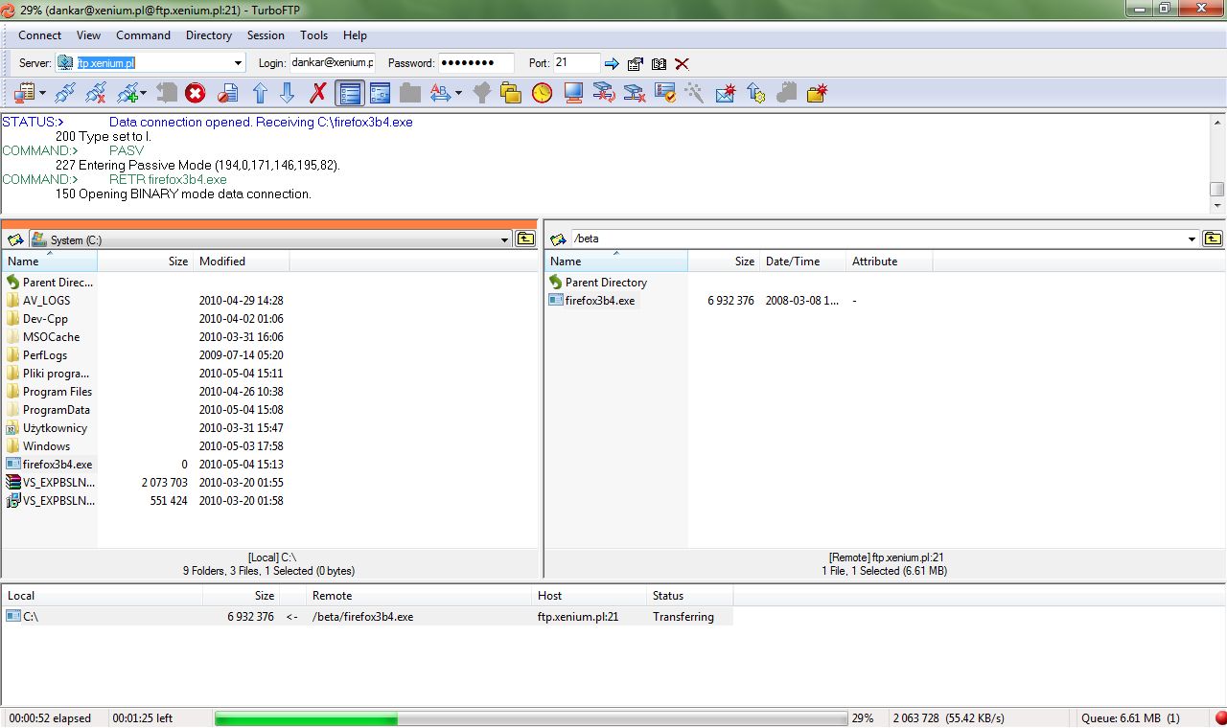Screen dimensions: 1227x728
Task: Select the PerfLogs folder
Action: [x=45, y=355]
